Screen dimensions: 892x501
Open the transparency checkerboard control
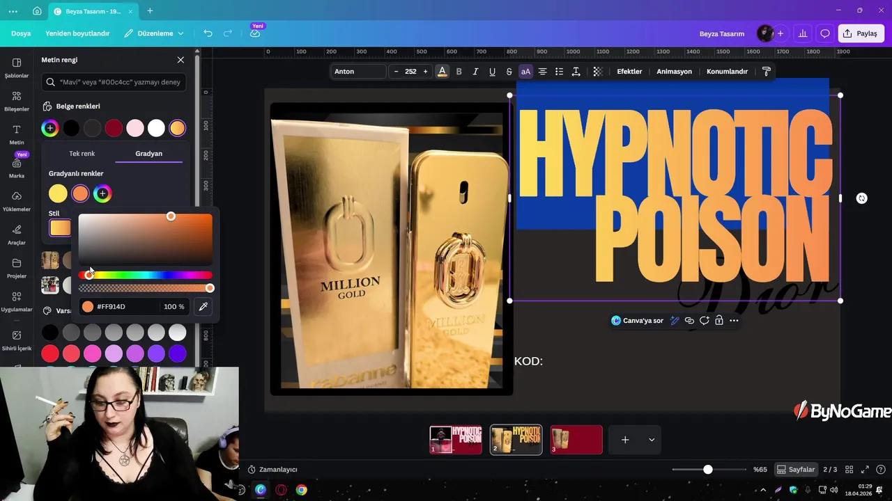click(x=598, y=72)
